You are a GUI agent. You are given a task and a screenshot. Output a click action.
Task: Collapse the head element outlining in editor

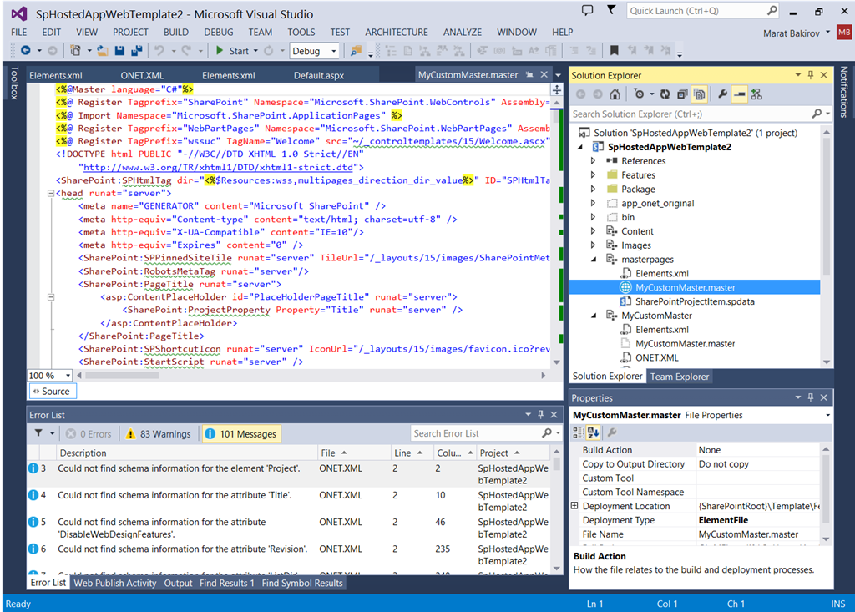51,193
